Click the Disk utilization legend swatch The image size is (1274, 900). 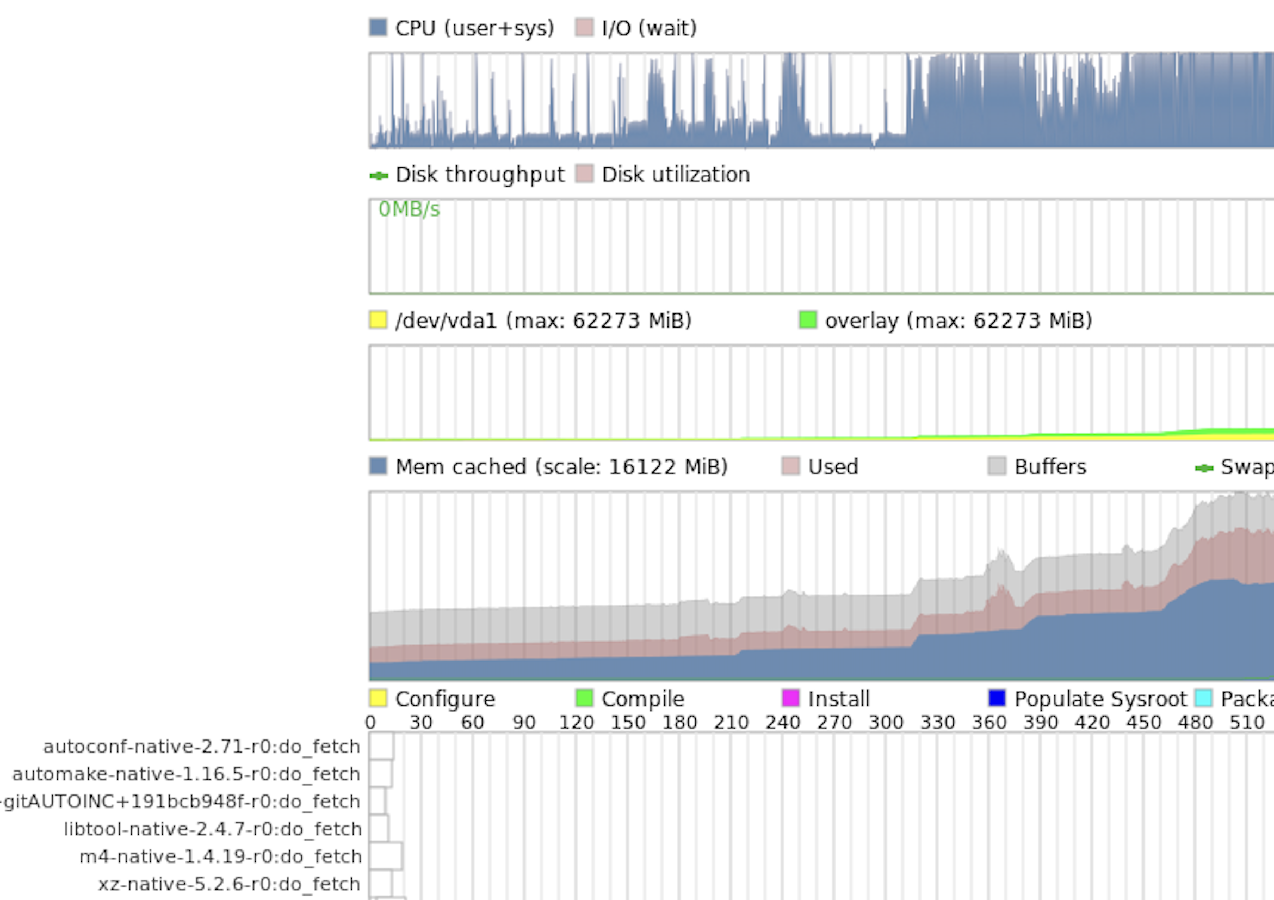pos(584,173)
